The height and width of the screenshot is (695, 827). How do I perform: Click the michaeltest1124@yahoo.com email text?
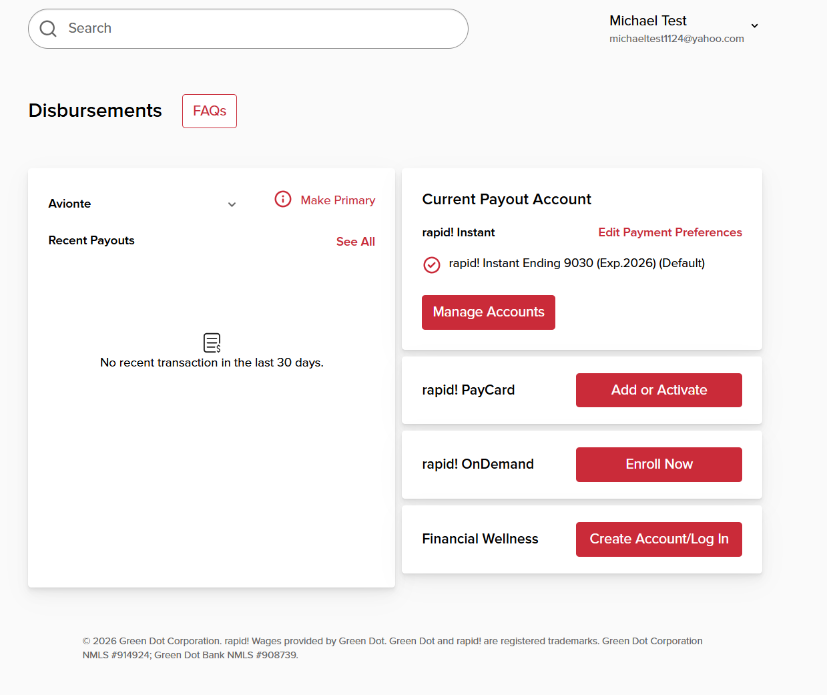point(677,39)
